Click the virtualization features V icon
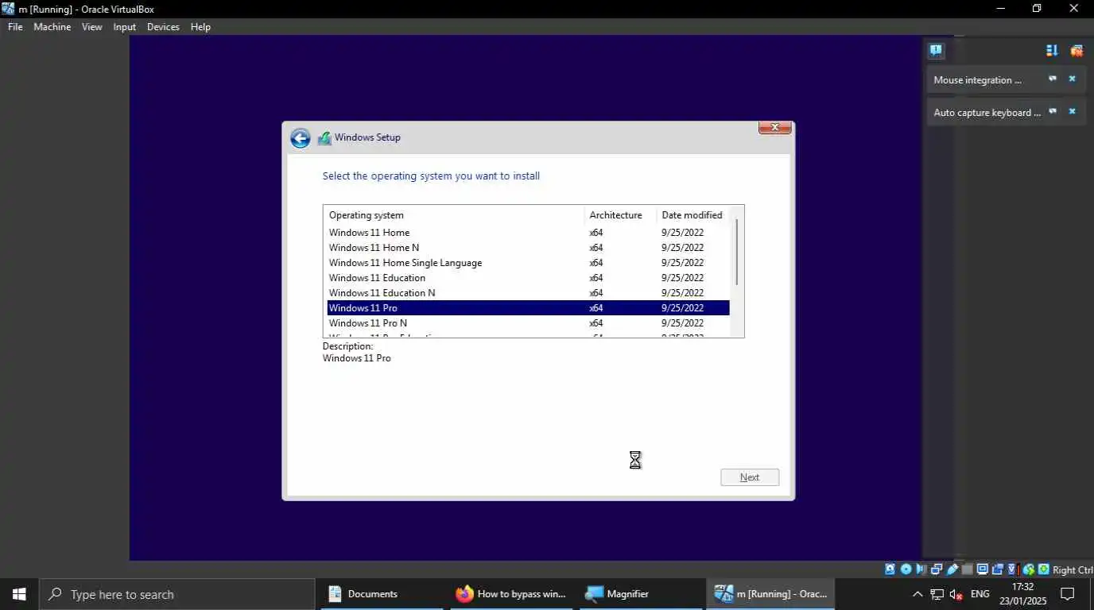1094x610 pixels. coord(1012,569)
